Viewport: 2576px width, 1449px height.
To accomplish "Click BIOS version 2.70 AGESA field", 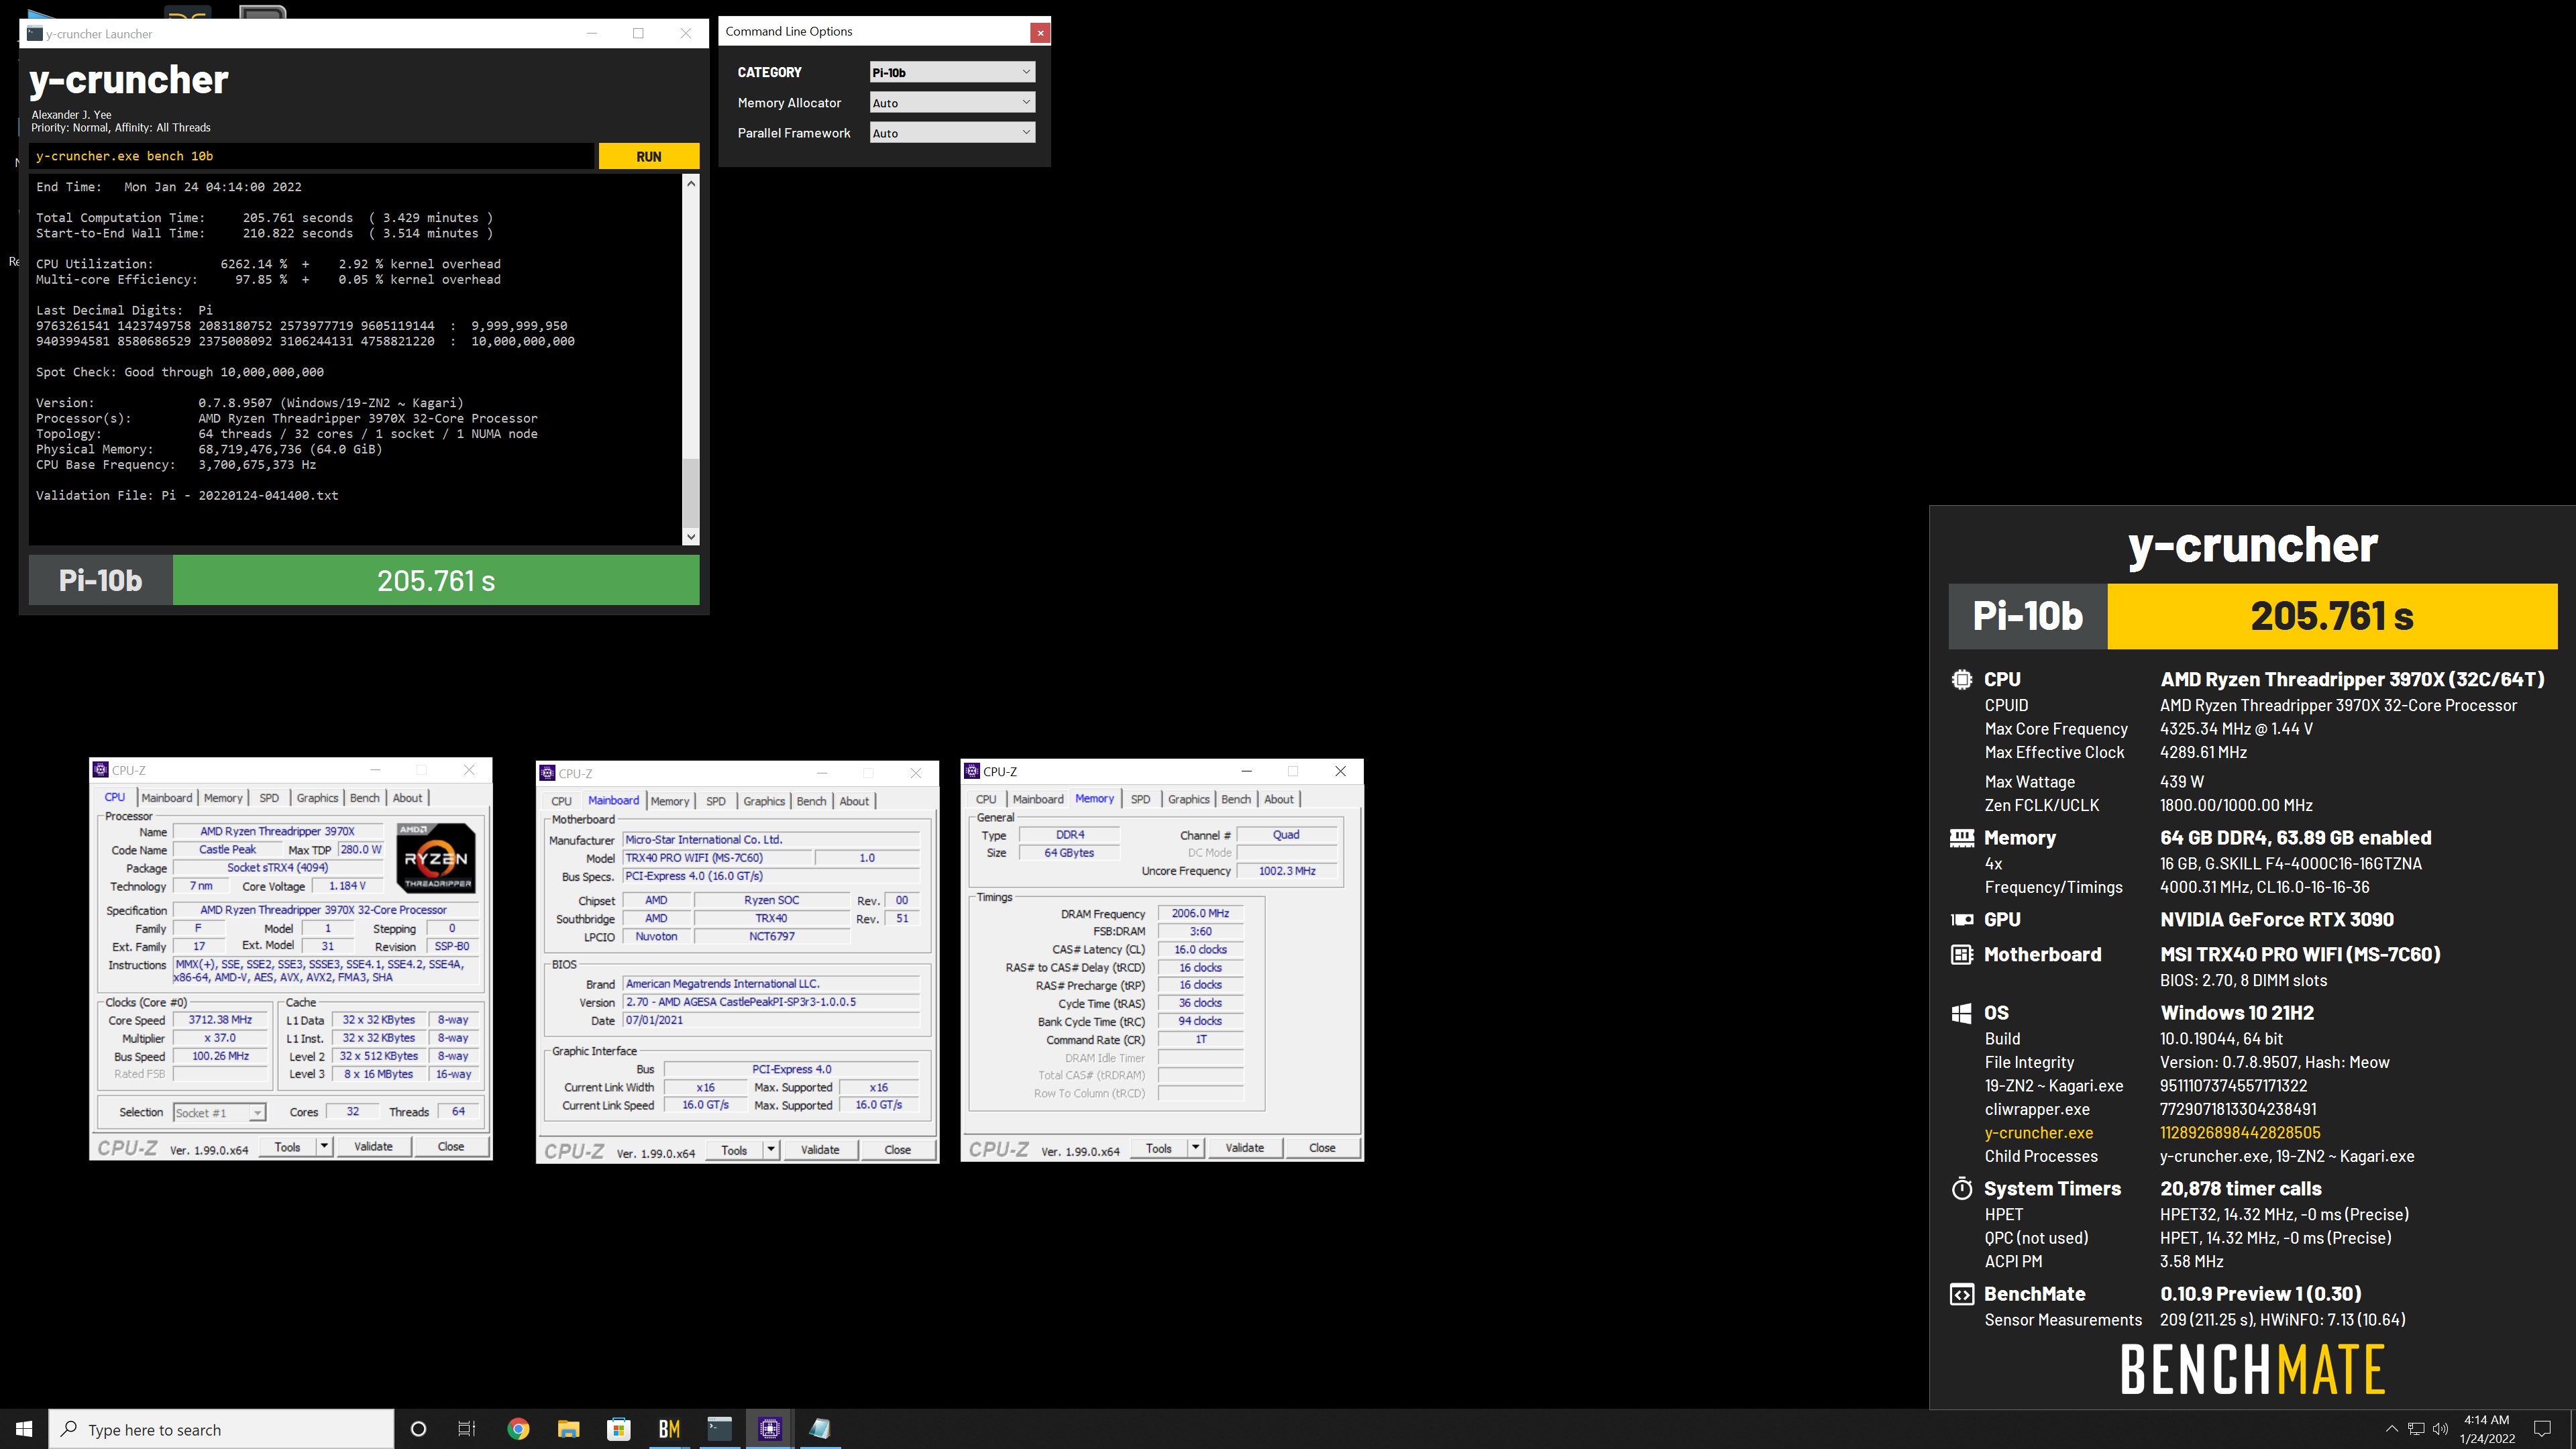I will click(x=771, y=1002).
